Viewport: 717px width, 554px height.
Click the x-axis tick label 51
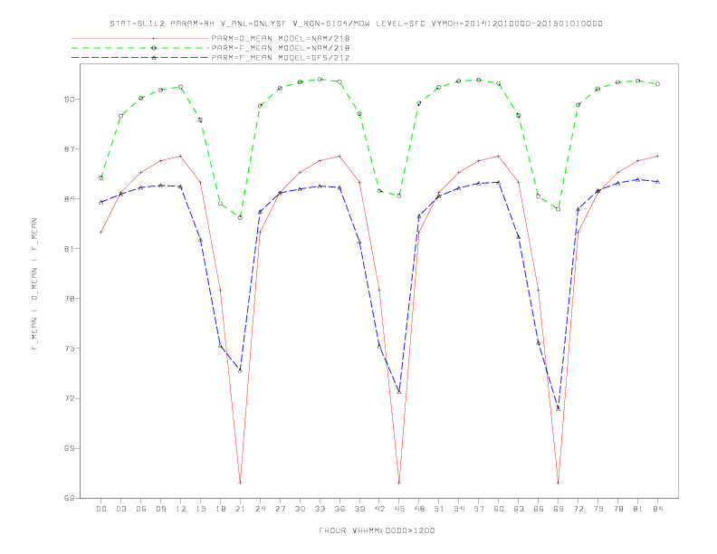click(x=439, y=509)
